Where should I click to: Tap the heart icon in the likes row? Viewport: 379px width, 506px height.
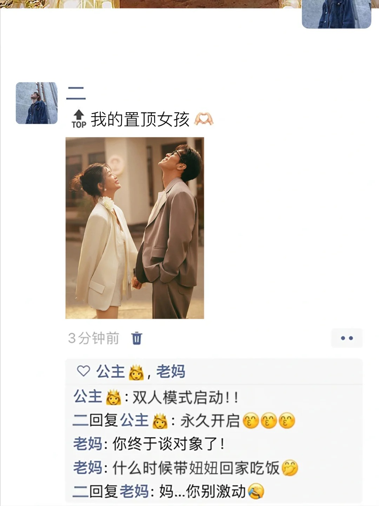[x=84, y=371]
